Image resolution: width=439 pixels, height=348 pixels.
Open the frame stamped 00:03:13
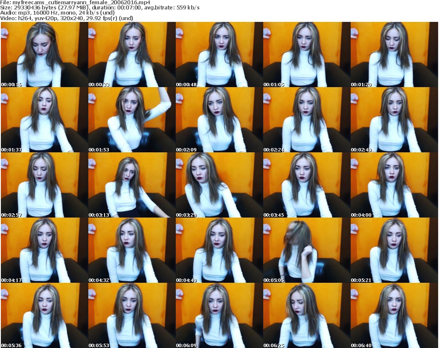click(x=132, y=185)
